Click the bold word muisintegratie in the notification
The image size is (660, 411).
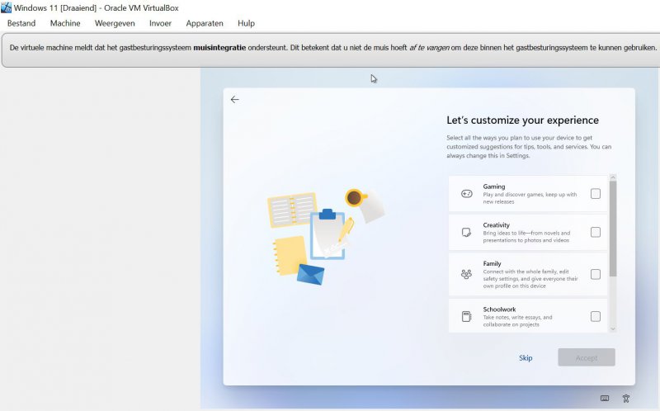click(219, 48)
